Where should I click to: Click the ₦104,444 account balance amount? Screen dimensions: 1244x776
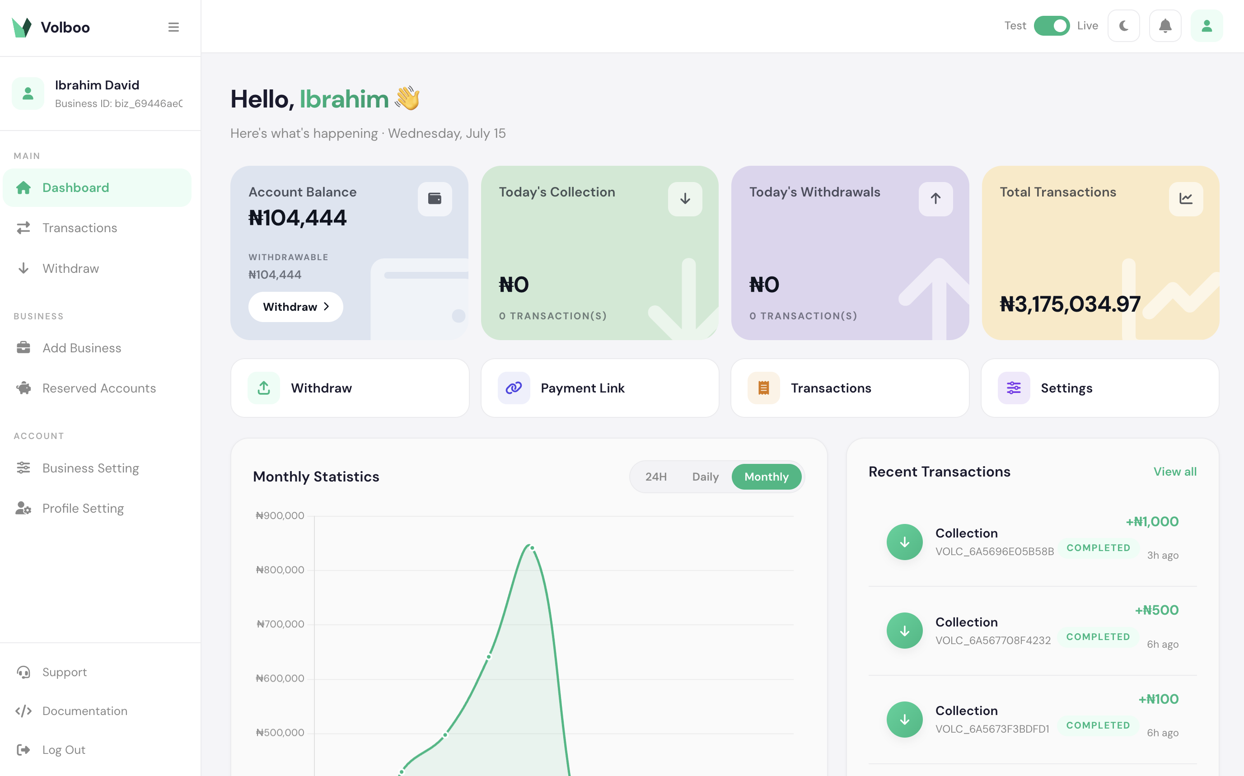point(298,218)
